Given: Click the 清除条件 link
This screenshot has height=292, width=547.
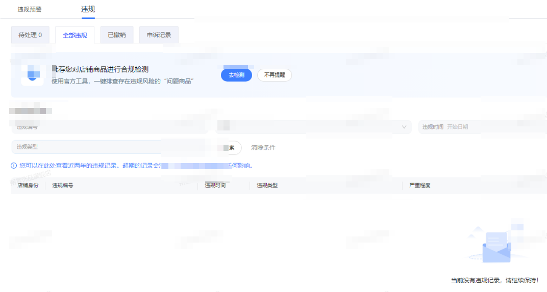Looking at the screenshot, I should point(263,147).
